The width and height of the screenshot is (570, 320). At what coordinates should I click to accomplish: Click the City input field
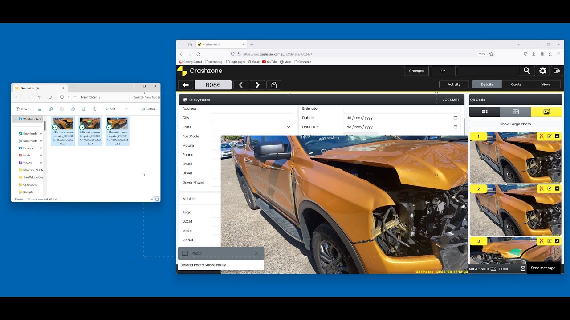coord(252,118)
